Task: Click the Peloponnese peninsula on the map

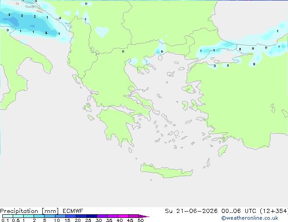Action: coord(118,125)
